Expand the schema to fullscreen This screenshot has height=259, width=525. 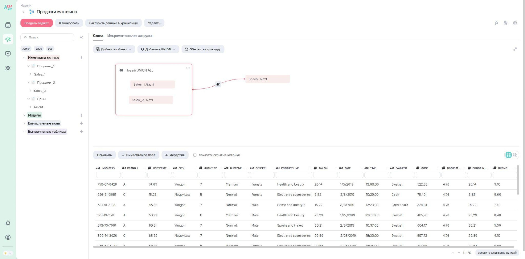515,49
